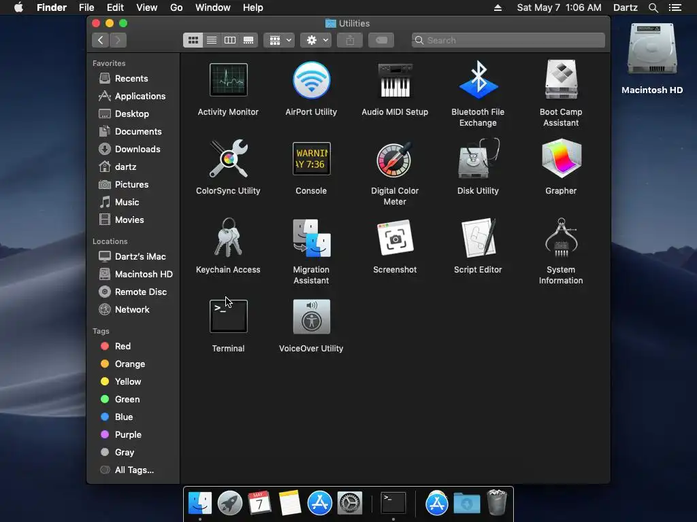Select Network in sidebar
The width and height of the screenshot is (697, 522).
133,310
